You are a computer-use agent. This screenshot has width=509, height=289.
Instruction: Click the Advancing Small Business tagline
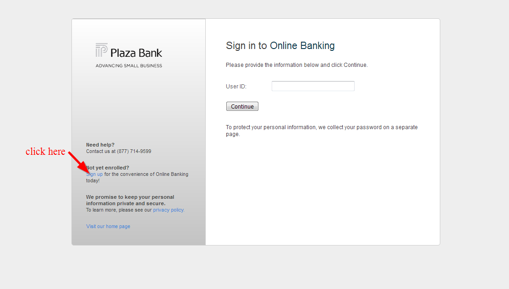tap(129, 65)
